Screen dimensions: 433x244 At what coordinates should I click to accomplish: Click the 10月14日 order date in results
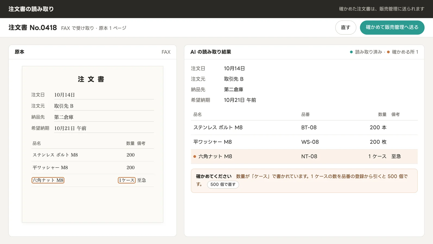(234, 69)
